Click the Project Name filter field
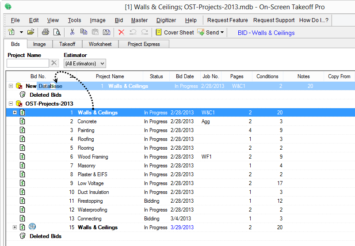The width and height of the screenshot is (355, 246). [28, 63]
